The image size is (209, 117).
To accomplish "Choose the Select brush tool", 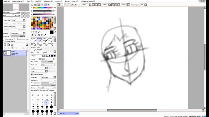I will (x=45, y=44).
